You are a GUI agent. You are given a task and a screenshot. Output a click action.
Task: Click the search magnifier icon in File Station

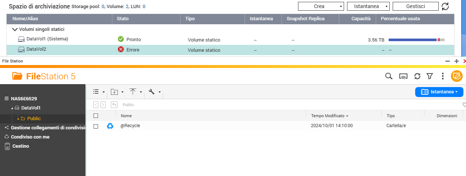[x=389, y=76]
